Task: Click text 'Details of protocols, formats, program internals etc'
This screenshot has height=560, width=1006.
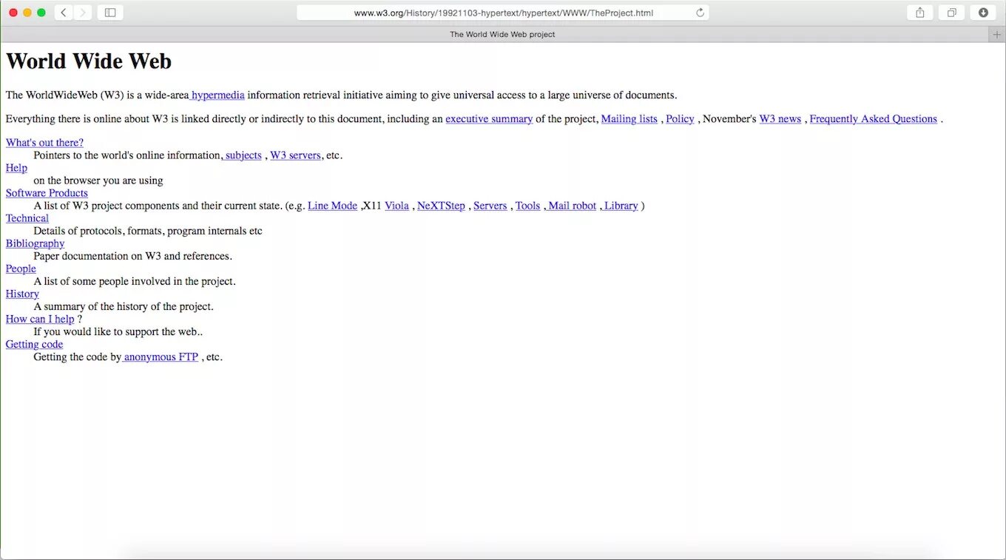Action: pos(148,230)
